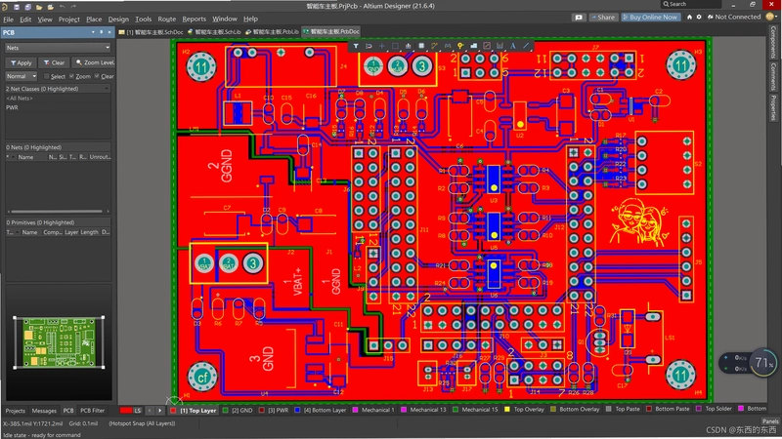
Task: Collapse the Net Classes section arrow
Action: coord(107,89)
